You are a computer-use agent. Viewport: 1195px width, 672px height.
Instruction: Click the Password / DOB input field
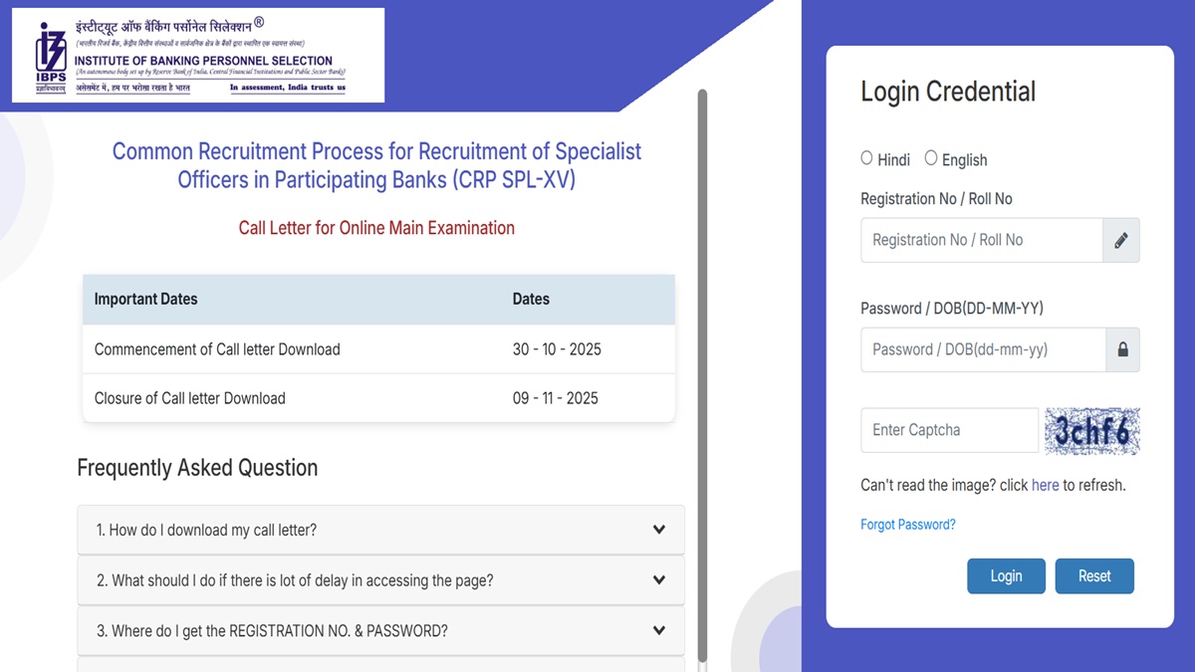981,349
